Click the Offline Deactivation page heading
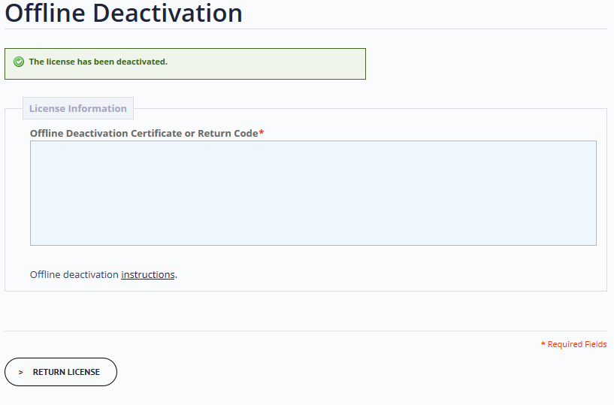 pyautogui.click(x=124, y=13)
